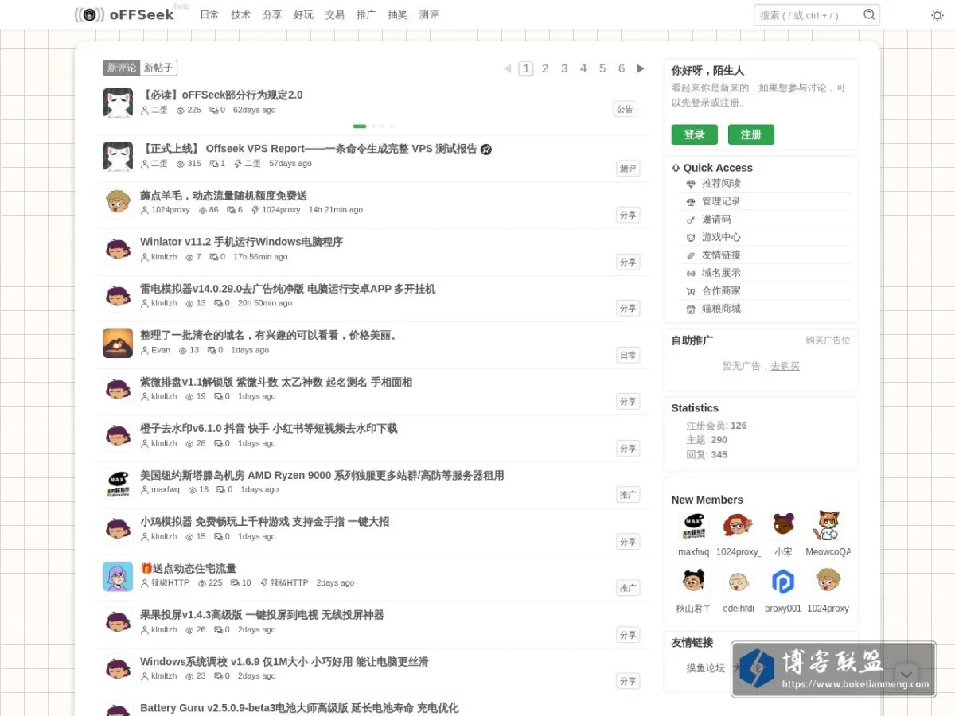Open the 抽奖 nav menu item
955x716 pixels.
[397, 15]
